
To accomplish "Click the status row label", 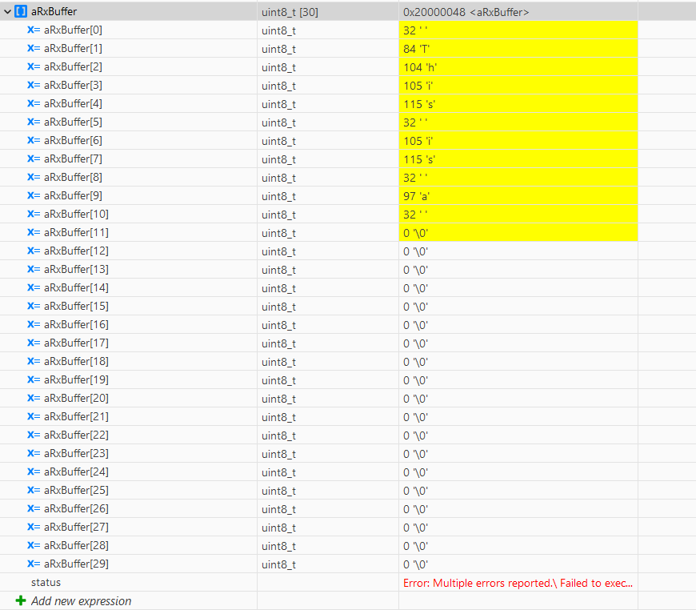I will point(44,583).
